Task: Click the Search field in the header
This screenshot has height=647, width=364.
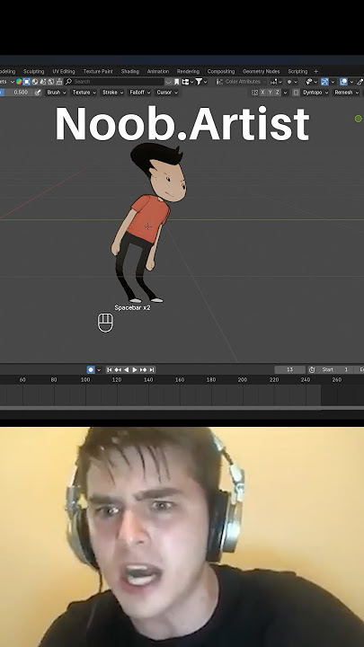Action: tap(115, 82)
